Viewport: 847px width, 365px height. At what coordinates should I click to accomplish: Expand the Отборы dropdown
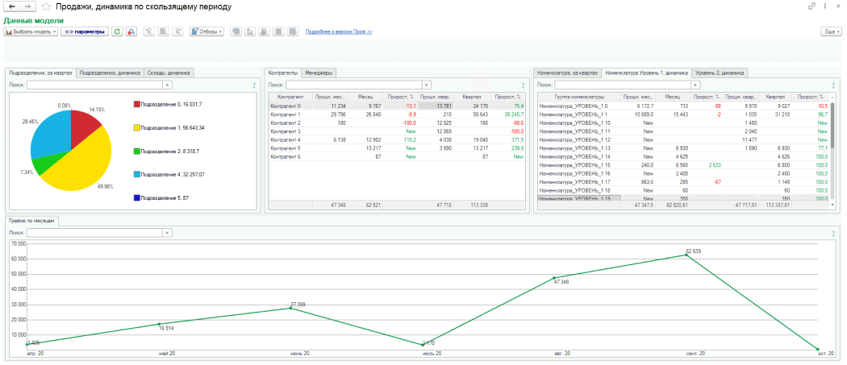click(x=207, y=31)
